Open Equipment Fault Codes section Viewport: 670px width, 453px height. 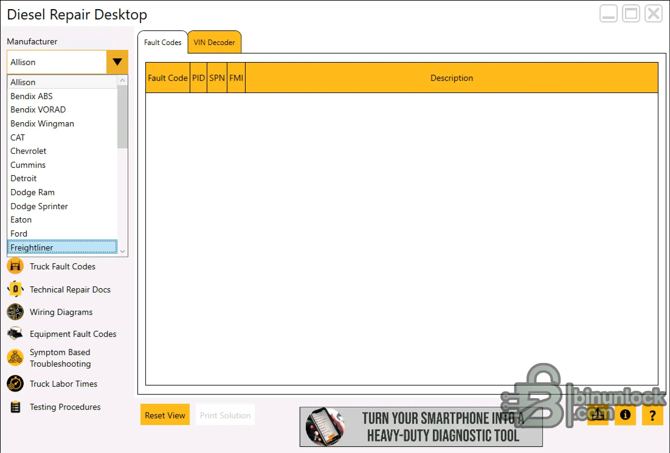click(x=73, y=334)
